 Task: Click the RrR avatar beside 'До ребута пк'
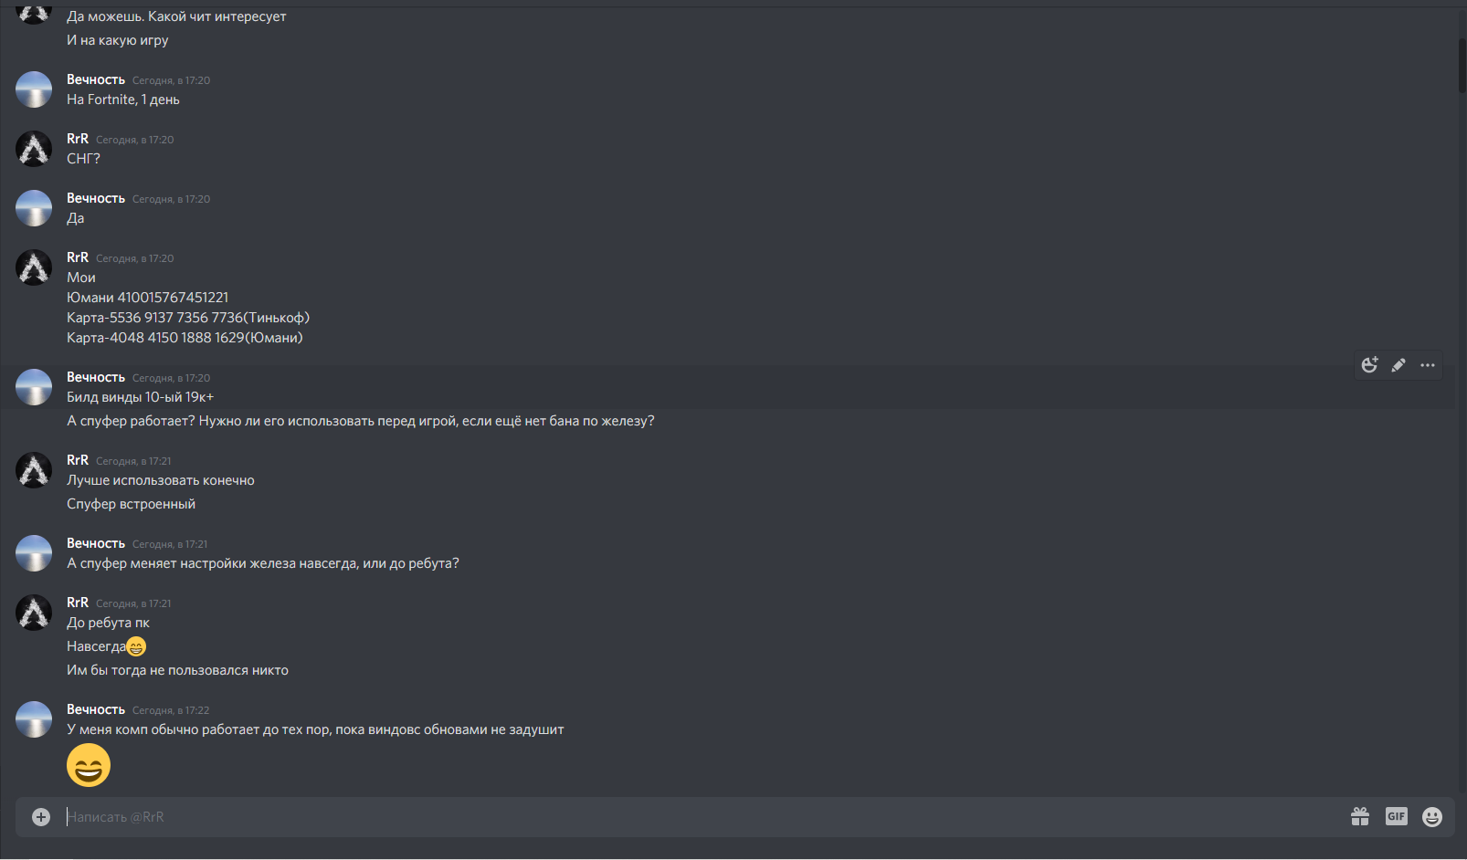[x=34, y=613]
